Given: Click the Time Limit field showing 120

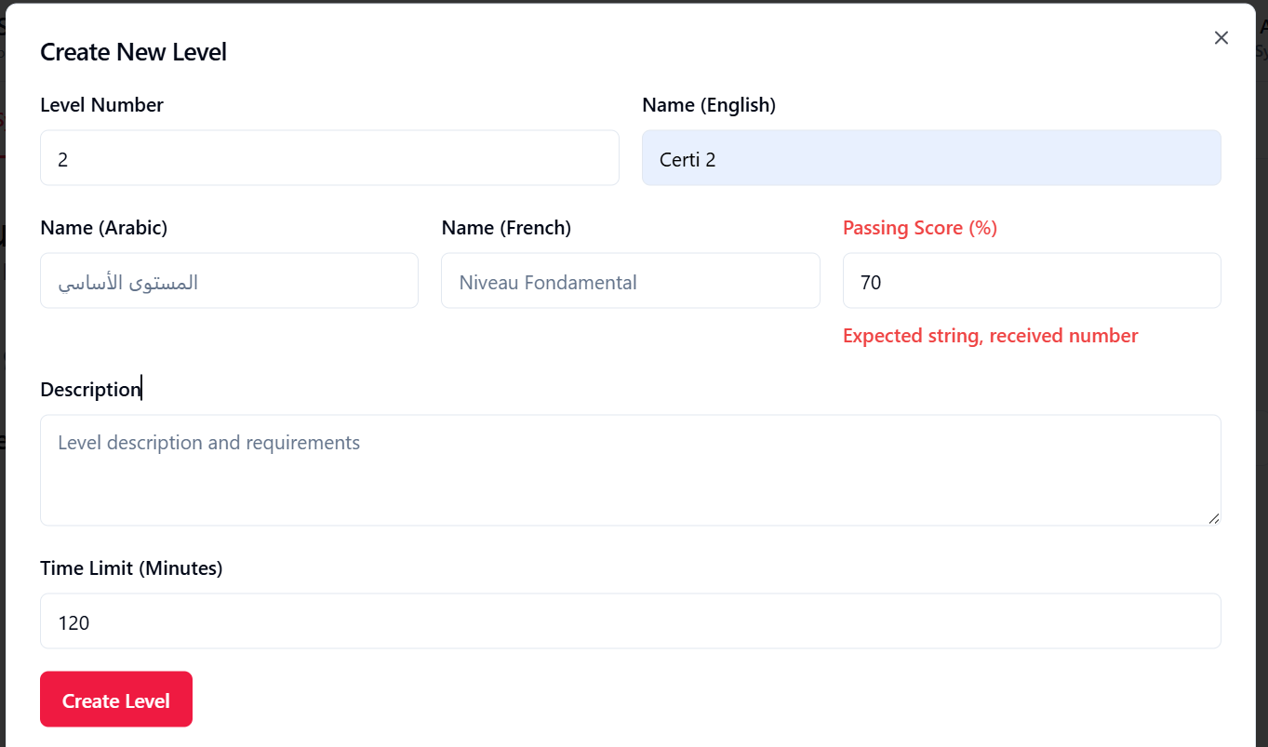Looking at the screenshot, I should coord(630,621).
